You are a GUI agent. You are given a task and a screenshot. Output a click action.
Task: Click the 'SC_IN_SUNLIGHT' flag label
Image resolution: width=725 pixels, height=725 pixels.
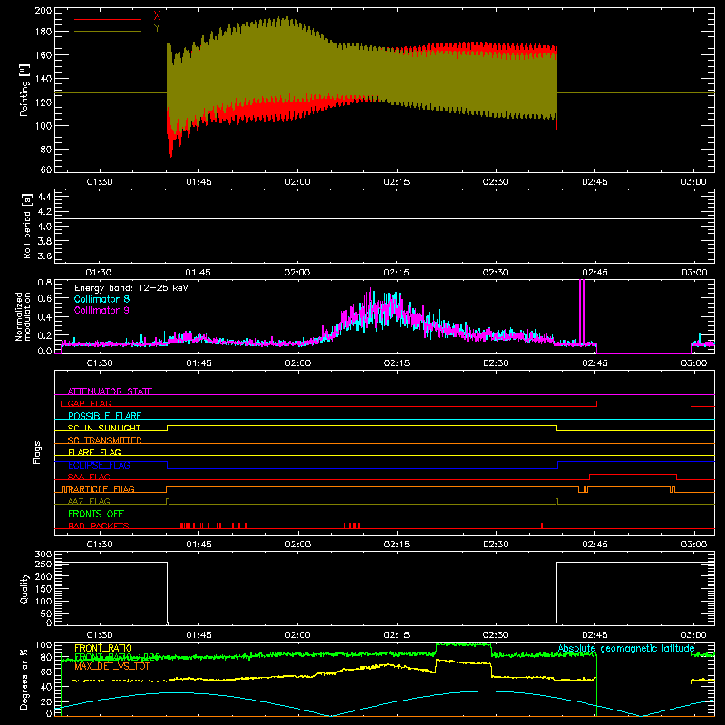(104, 428)
